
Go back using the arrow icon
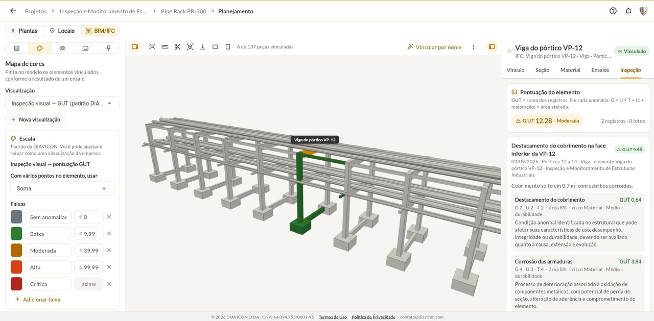(13, 11)
